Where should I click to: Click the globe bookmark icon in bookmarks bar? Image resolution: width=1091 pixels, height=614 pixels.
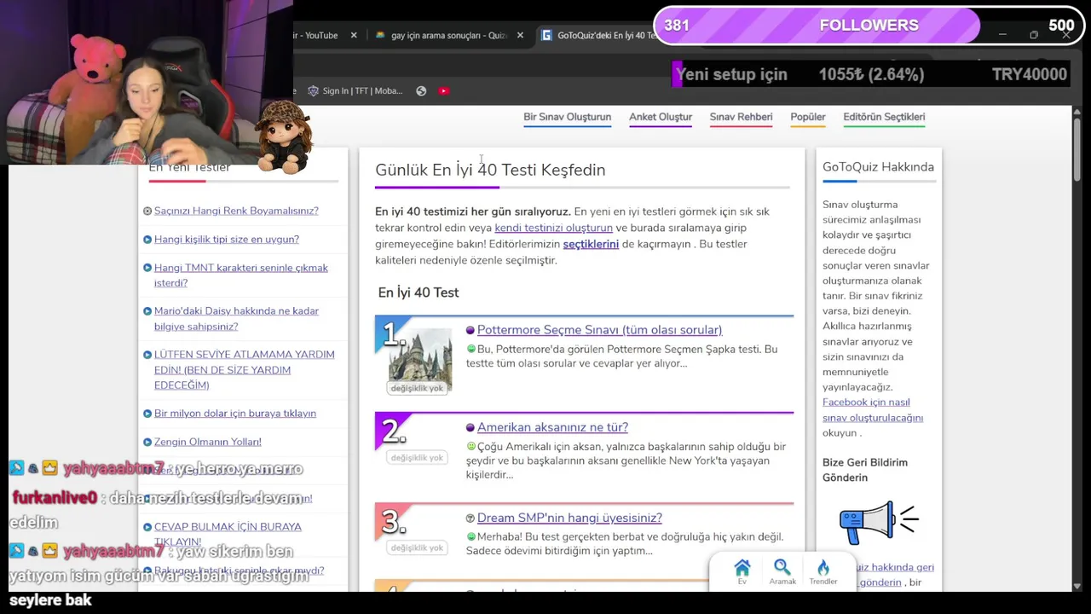click(x=421, y=90)
